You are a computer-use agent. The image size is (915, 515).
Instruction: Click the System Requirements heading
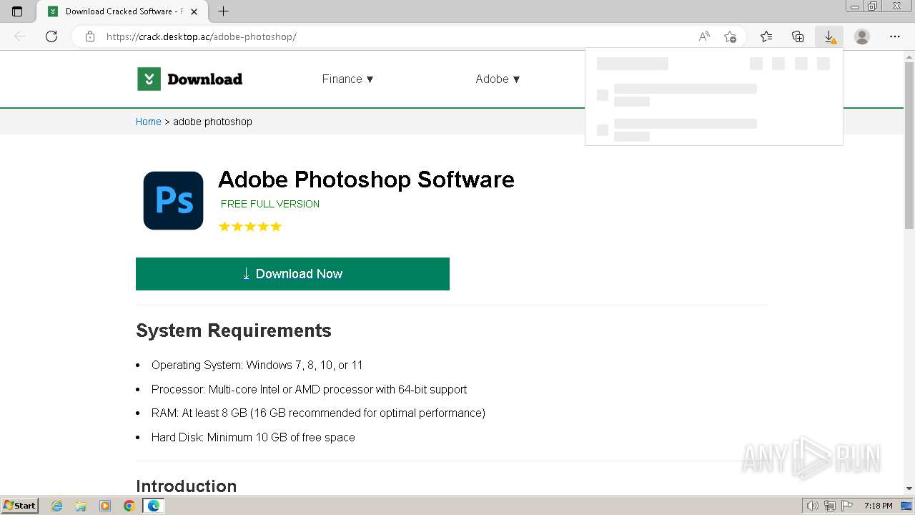point(234,330)
